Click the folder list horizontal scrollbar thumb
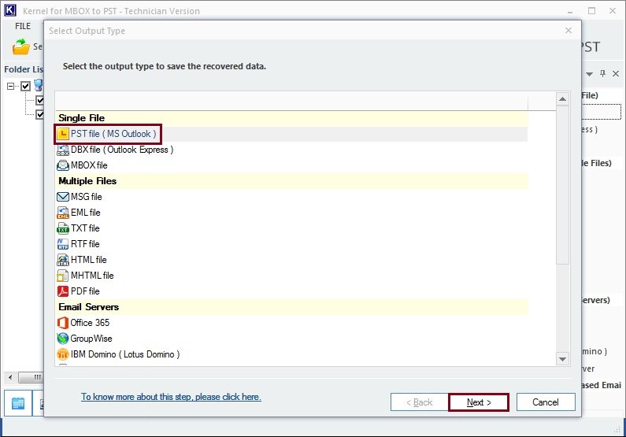This screenshot has width=626, height=437. (31, 377)
